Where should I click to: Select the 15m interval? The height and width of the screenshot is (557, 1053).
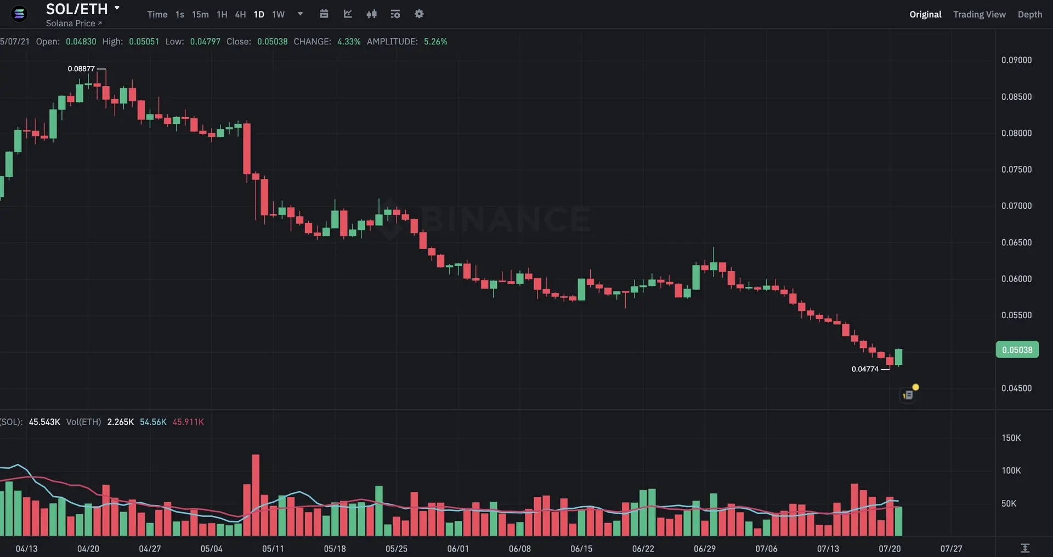(x=200, y=14)
